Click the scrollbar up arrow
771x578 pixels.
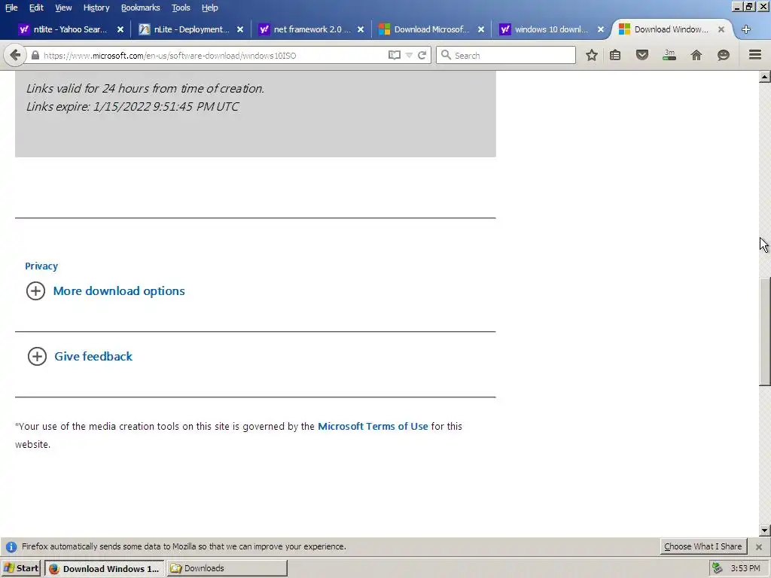point(765,76)
